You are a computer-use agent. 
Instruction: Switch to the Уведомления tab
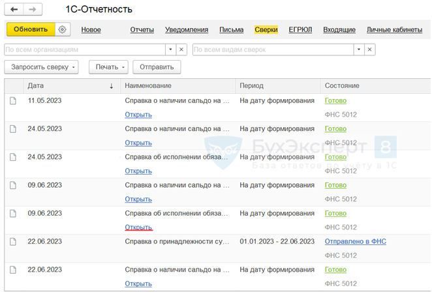tap(187, 30)
